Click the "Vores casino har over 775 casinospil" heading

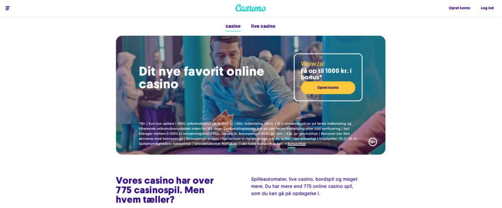point(165,190)
